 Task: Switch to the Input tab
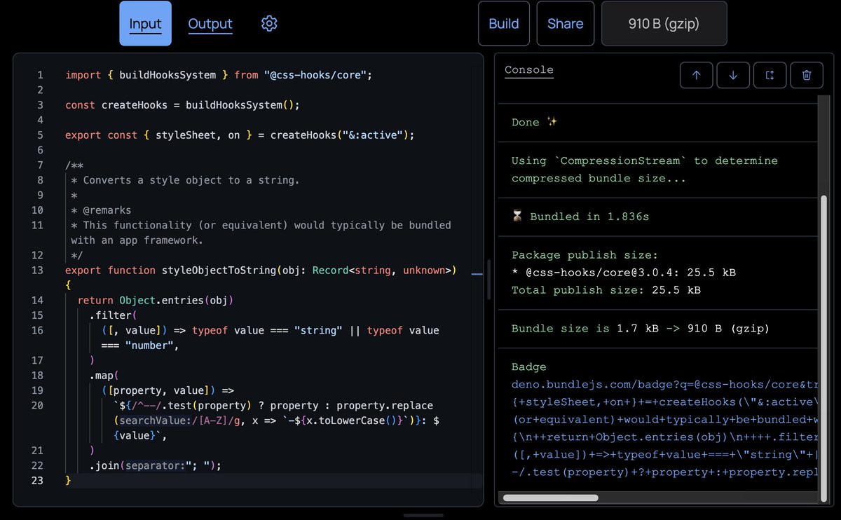pyautogui.click(x=145, y=23)
